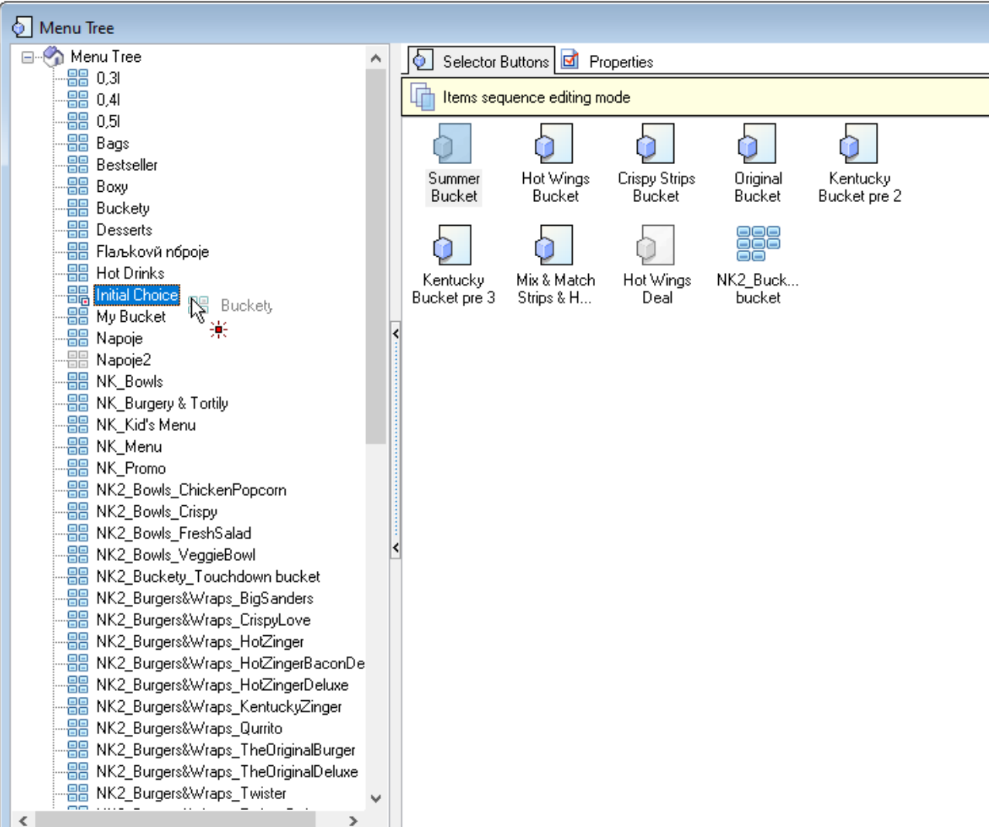989x827 pixels.
Task: Select the Kentucky Bucket pre 3 icon
Action: point(453,245)
